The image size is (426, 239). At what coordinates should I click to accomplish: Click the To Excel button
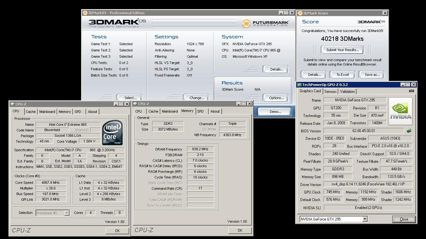point(342,75)
